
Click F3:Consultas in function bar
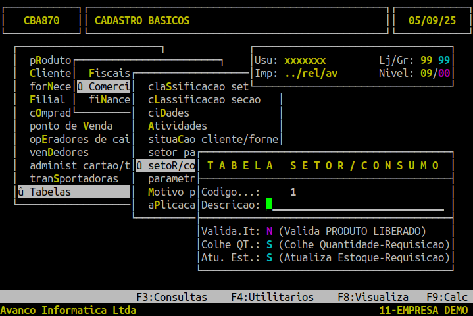coord(172,297)
